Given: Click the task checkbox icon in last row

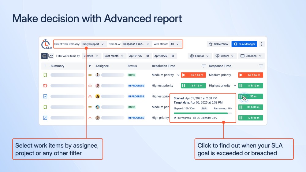Looking at the screenshot, I should (x=45, y=118).
